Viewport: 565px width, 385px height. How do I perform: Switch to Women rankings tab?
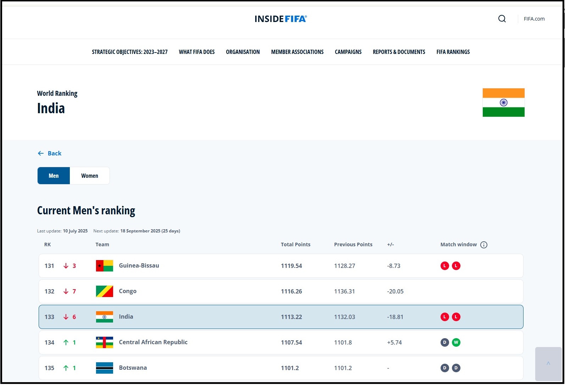pos(90,176)
